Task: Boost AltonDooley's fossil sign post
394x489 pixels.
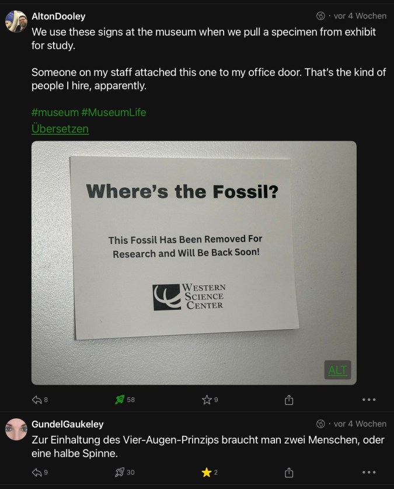Action: coord(120,400)
